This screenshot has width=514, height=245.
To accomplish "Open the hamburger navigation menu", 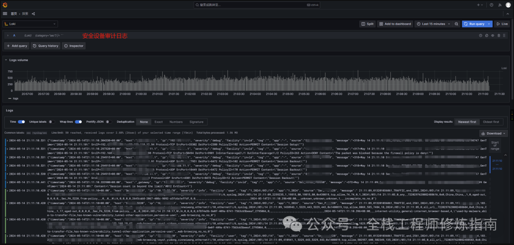I will [5, 14].
